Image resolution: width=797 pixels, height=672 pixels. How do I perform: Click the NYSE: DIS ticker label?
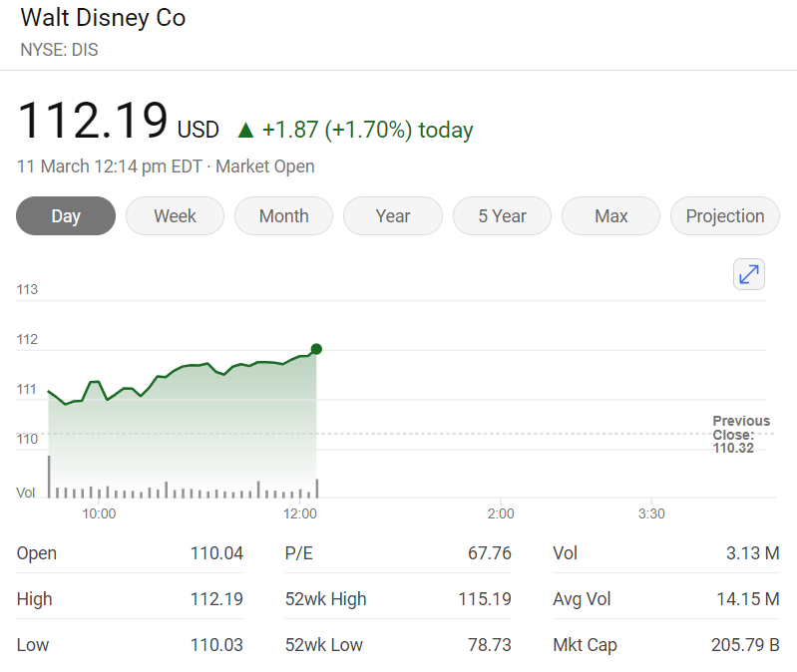click(x=59, y=49)
